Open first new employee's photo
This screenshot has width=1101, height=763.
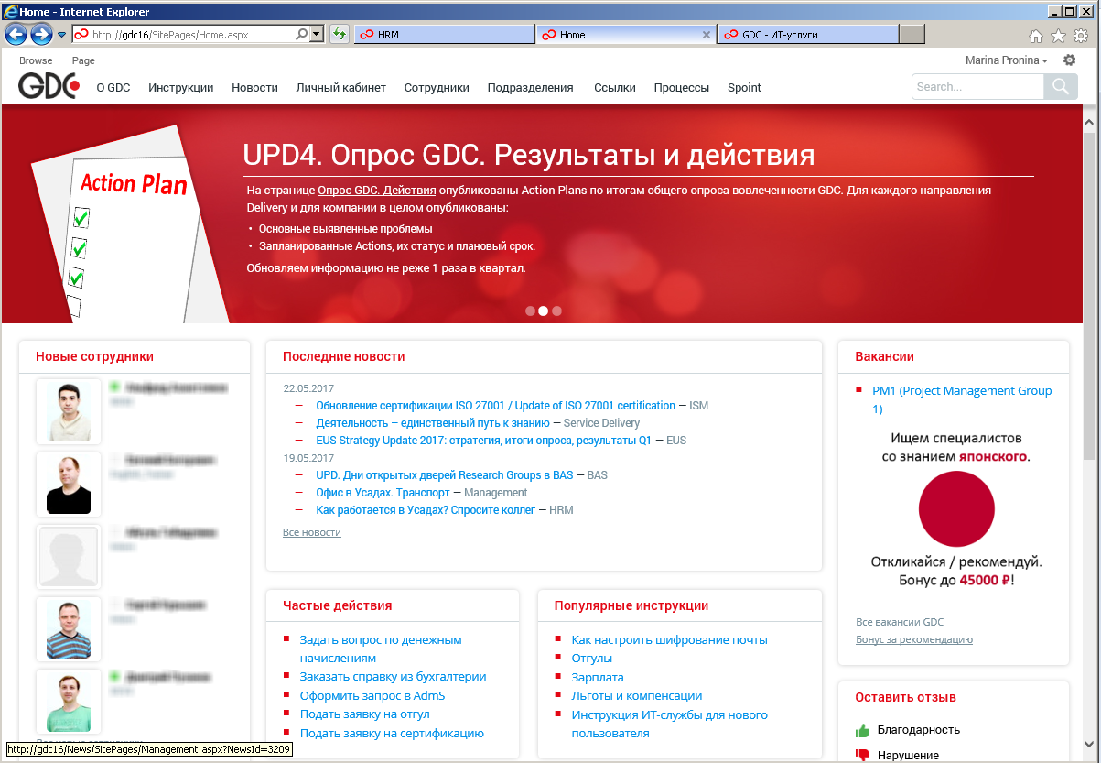pos(69,411)
